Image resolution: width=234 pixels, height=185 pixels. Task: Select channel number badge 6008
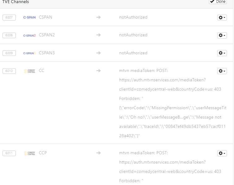pos(9,35)
